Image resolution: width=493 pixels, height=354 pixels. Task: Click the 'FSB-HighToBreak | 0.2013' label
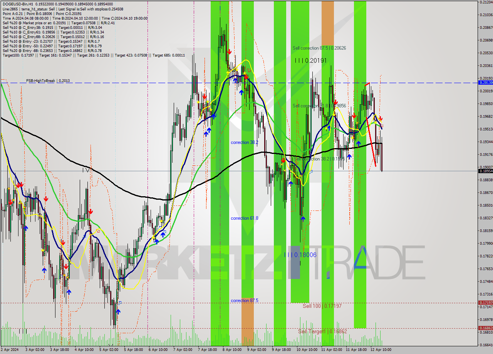point(48,81)
